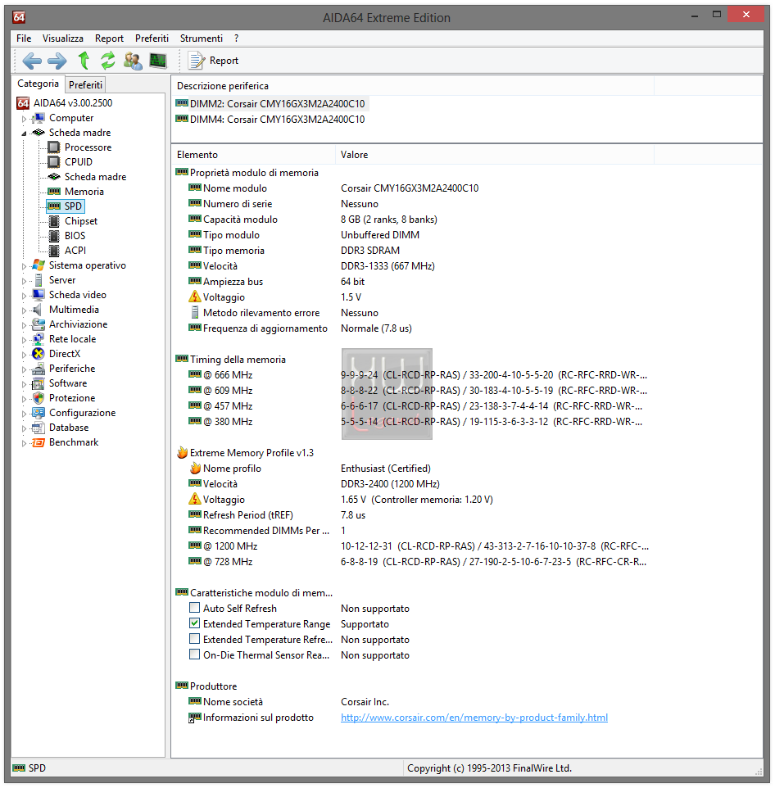
Task: Switch to the Preferiti tab
Action: point(85,85)
